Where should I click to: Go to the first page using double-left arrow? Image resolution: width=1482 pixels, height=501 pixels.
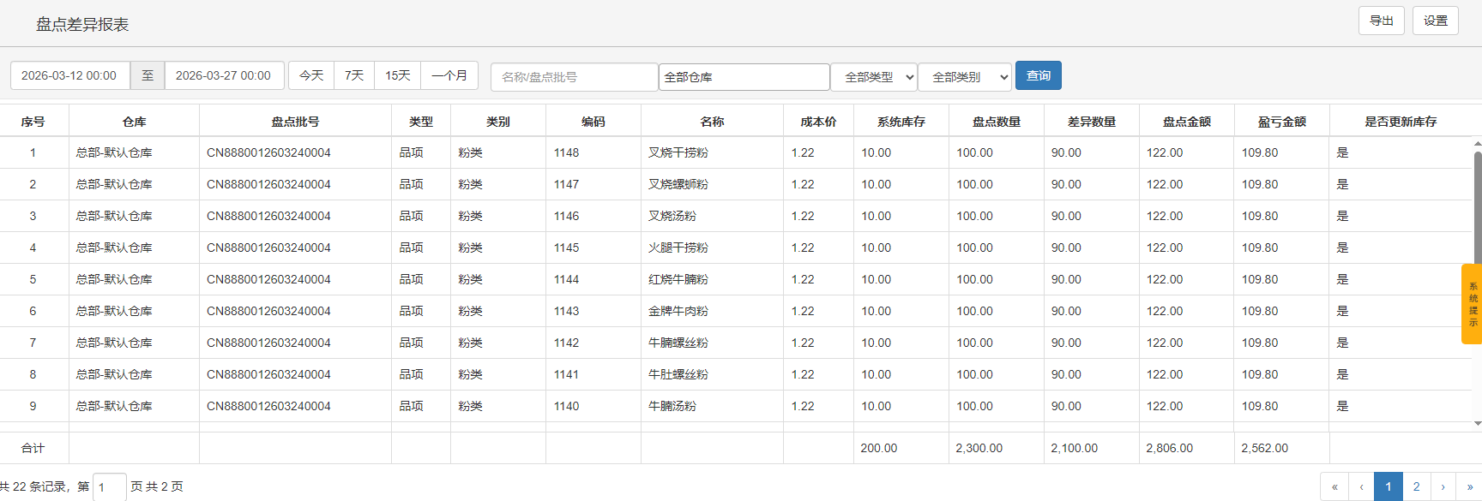tap(1334, 486)
